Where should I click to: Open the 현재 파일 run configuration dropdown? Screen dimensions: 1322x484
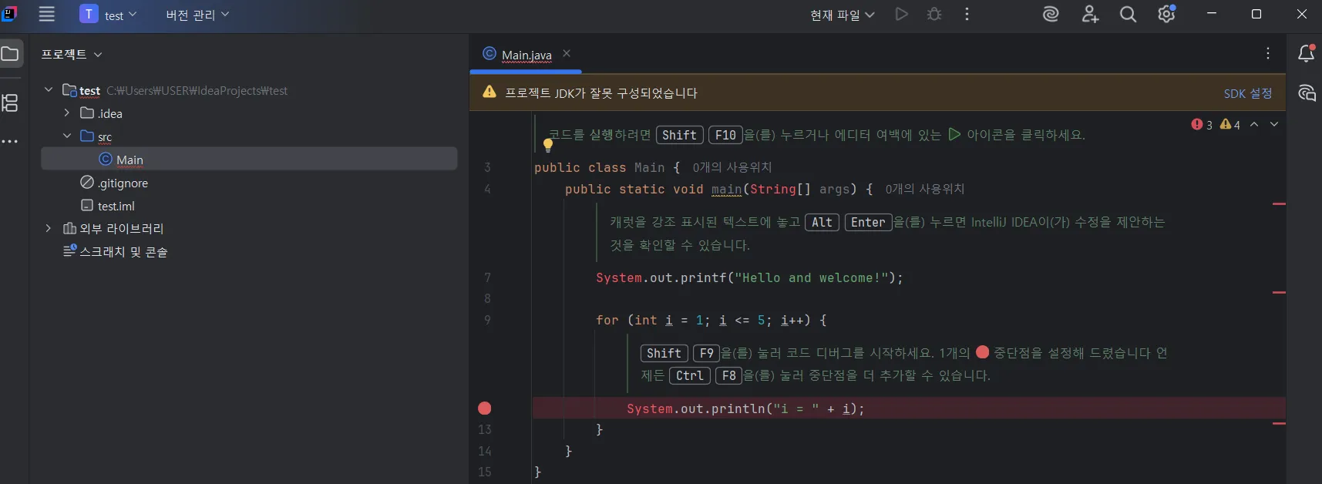[842, 15]
